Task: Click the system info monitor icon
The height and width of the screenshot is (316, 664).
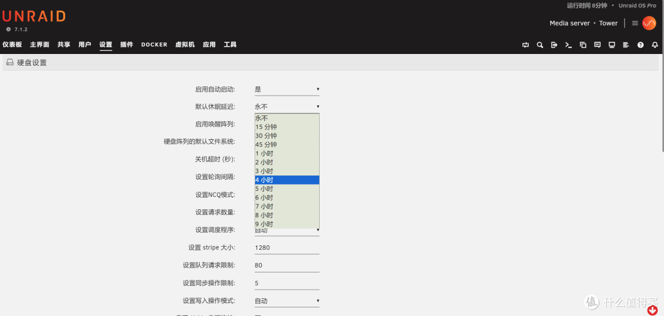Action: tap(612, 45)
